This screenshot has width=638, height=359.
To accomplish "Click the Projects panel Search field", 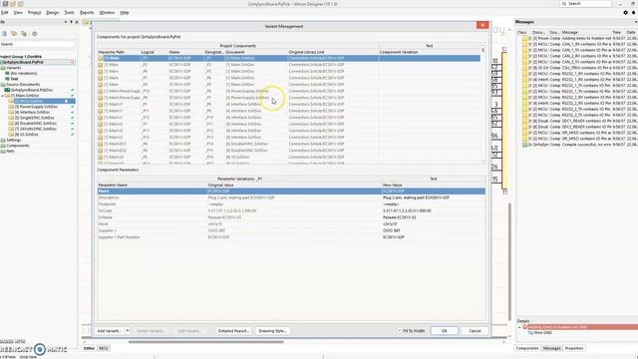I will pos(38,44).
